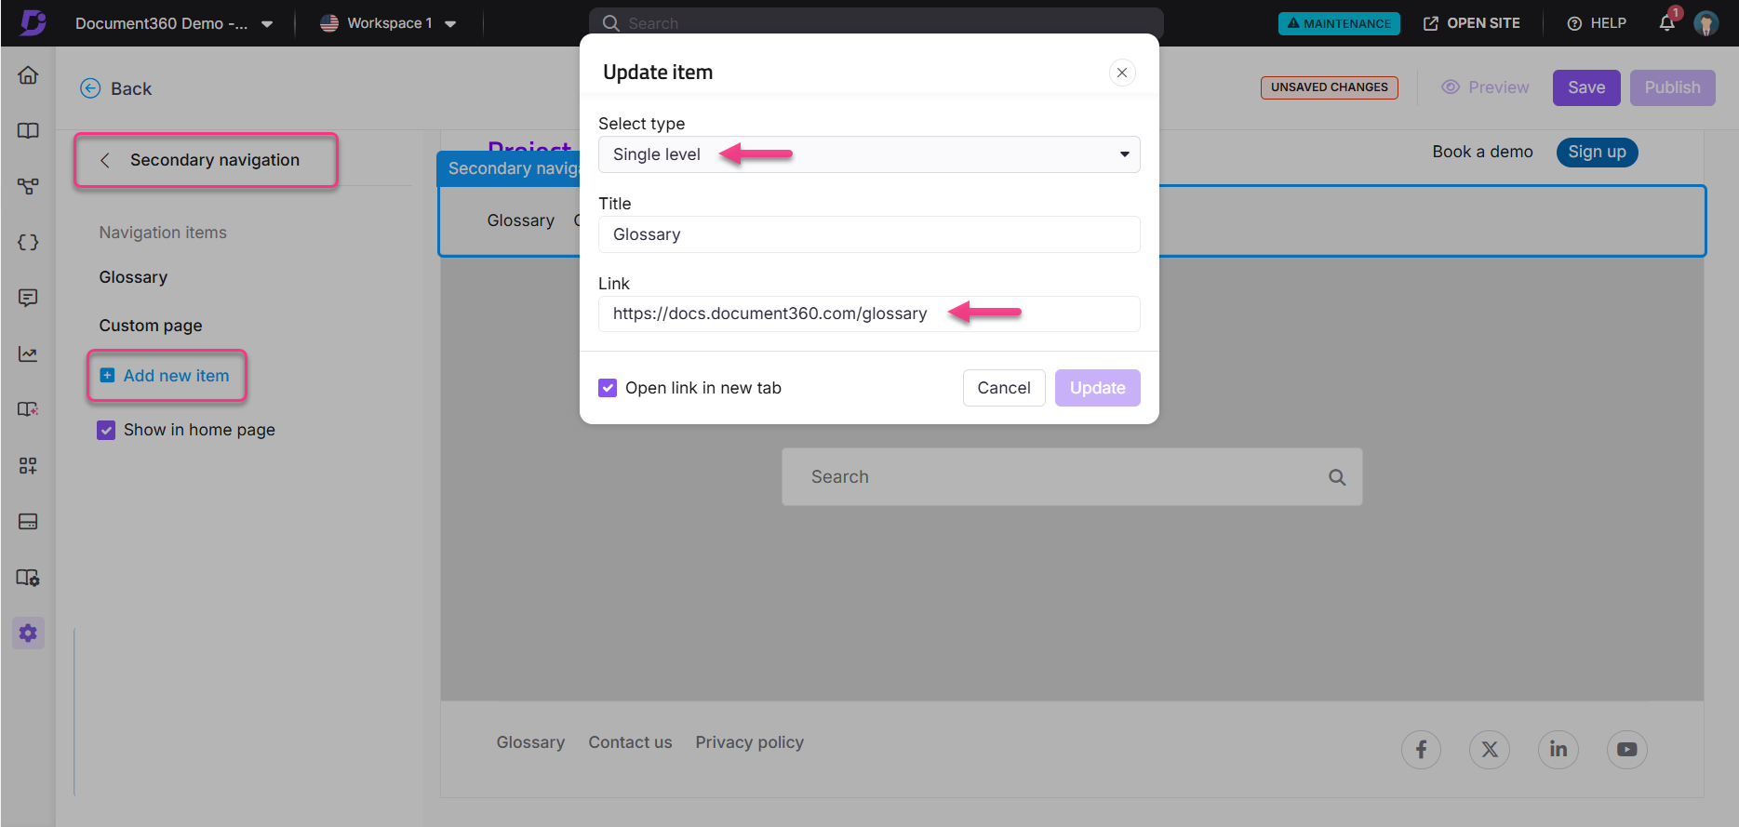Select Custom page navigation item
This screenshot has width=1739, height=827.
(x=151, y=326)
